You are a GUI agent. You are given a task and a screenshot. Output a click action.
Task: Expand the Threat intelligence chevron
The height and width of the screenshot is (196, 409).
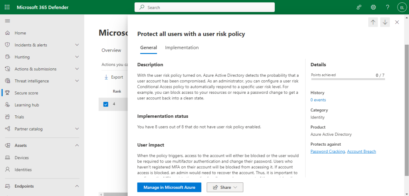pyautogui.click(x=77, y=81)
